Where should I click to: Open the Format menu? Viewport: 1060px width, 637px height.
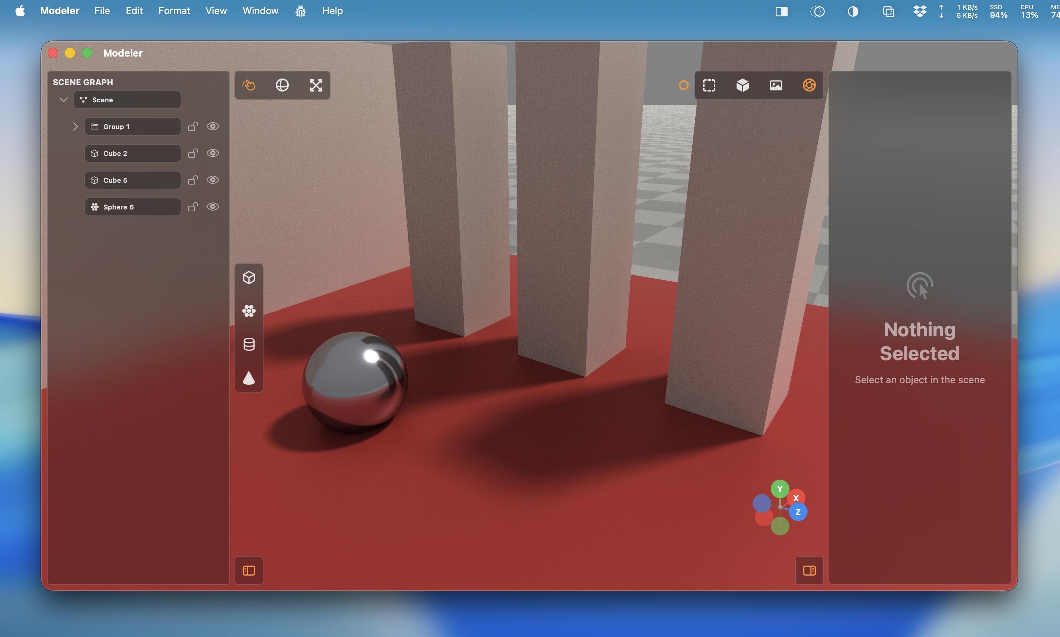click(174, 11)
